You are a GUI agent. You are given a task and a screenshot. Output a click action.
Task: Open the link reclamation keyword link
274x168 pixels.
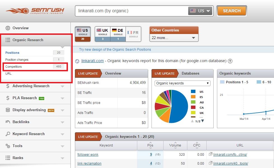[x=89, y=164]
